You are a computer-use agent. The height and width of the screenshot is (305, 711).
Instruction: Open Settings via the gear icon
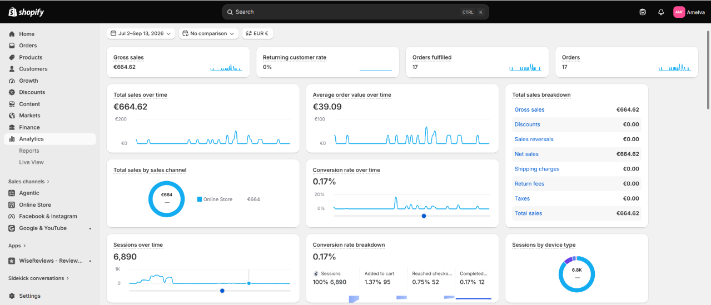(x=12, y=296)
